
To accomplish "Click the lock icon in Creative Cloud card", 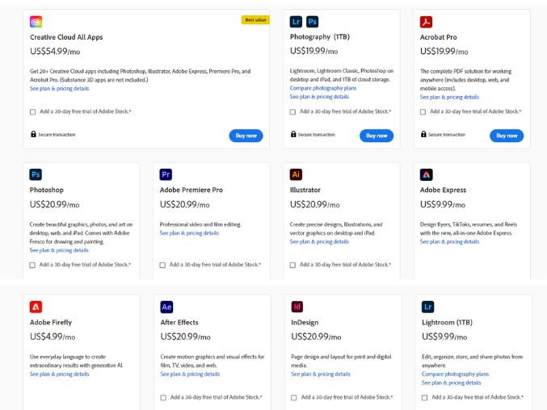I will (x=33, y=134).
